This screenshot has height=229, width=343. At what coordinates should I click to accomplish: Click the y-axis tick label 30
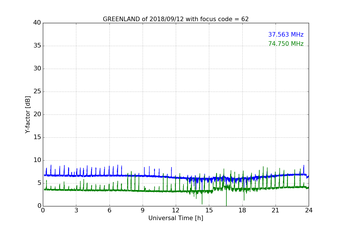(37, 69)
